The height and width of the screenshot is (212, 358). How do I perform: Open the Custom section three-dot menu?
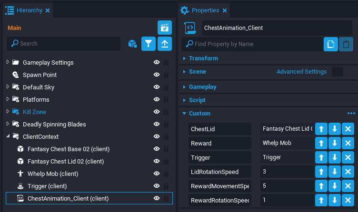(x=351, y=114)
